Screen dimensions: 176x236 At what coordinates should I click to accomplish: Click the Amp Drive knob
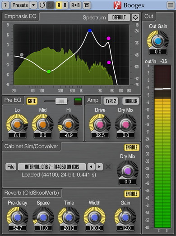point(100,125)
